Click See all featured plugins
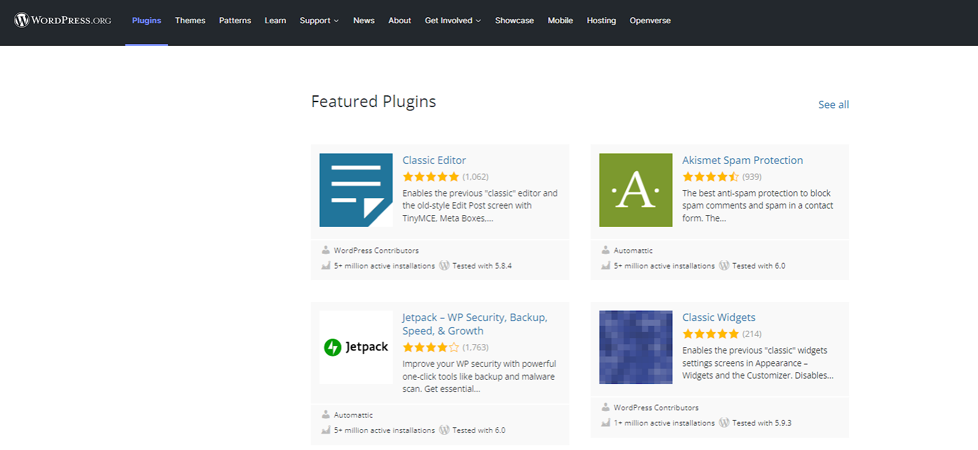 coord(834,105)
